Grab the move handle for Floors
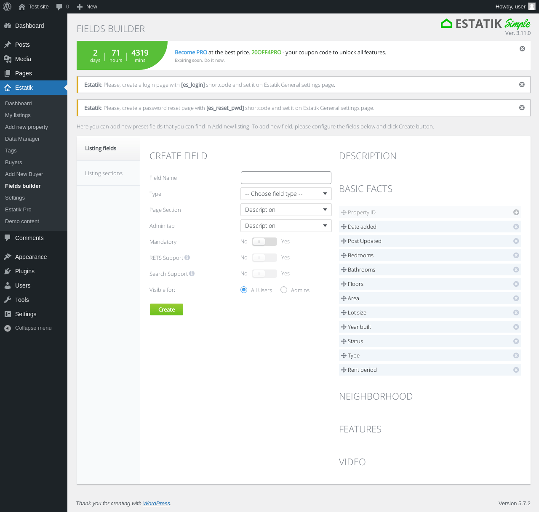 [x=344, y=284]
